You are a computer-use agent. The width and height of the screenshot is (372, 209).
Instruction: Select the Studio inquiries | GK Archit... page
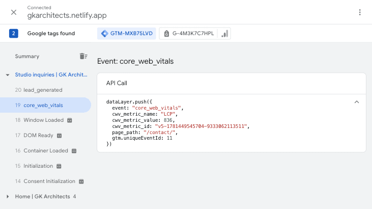[x=51, y=74]
